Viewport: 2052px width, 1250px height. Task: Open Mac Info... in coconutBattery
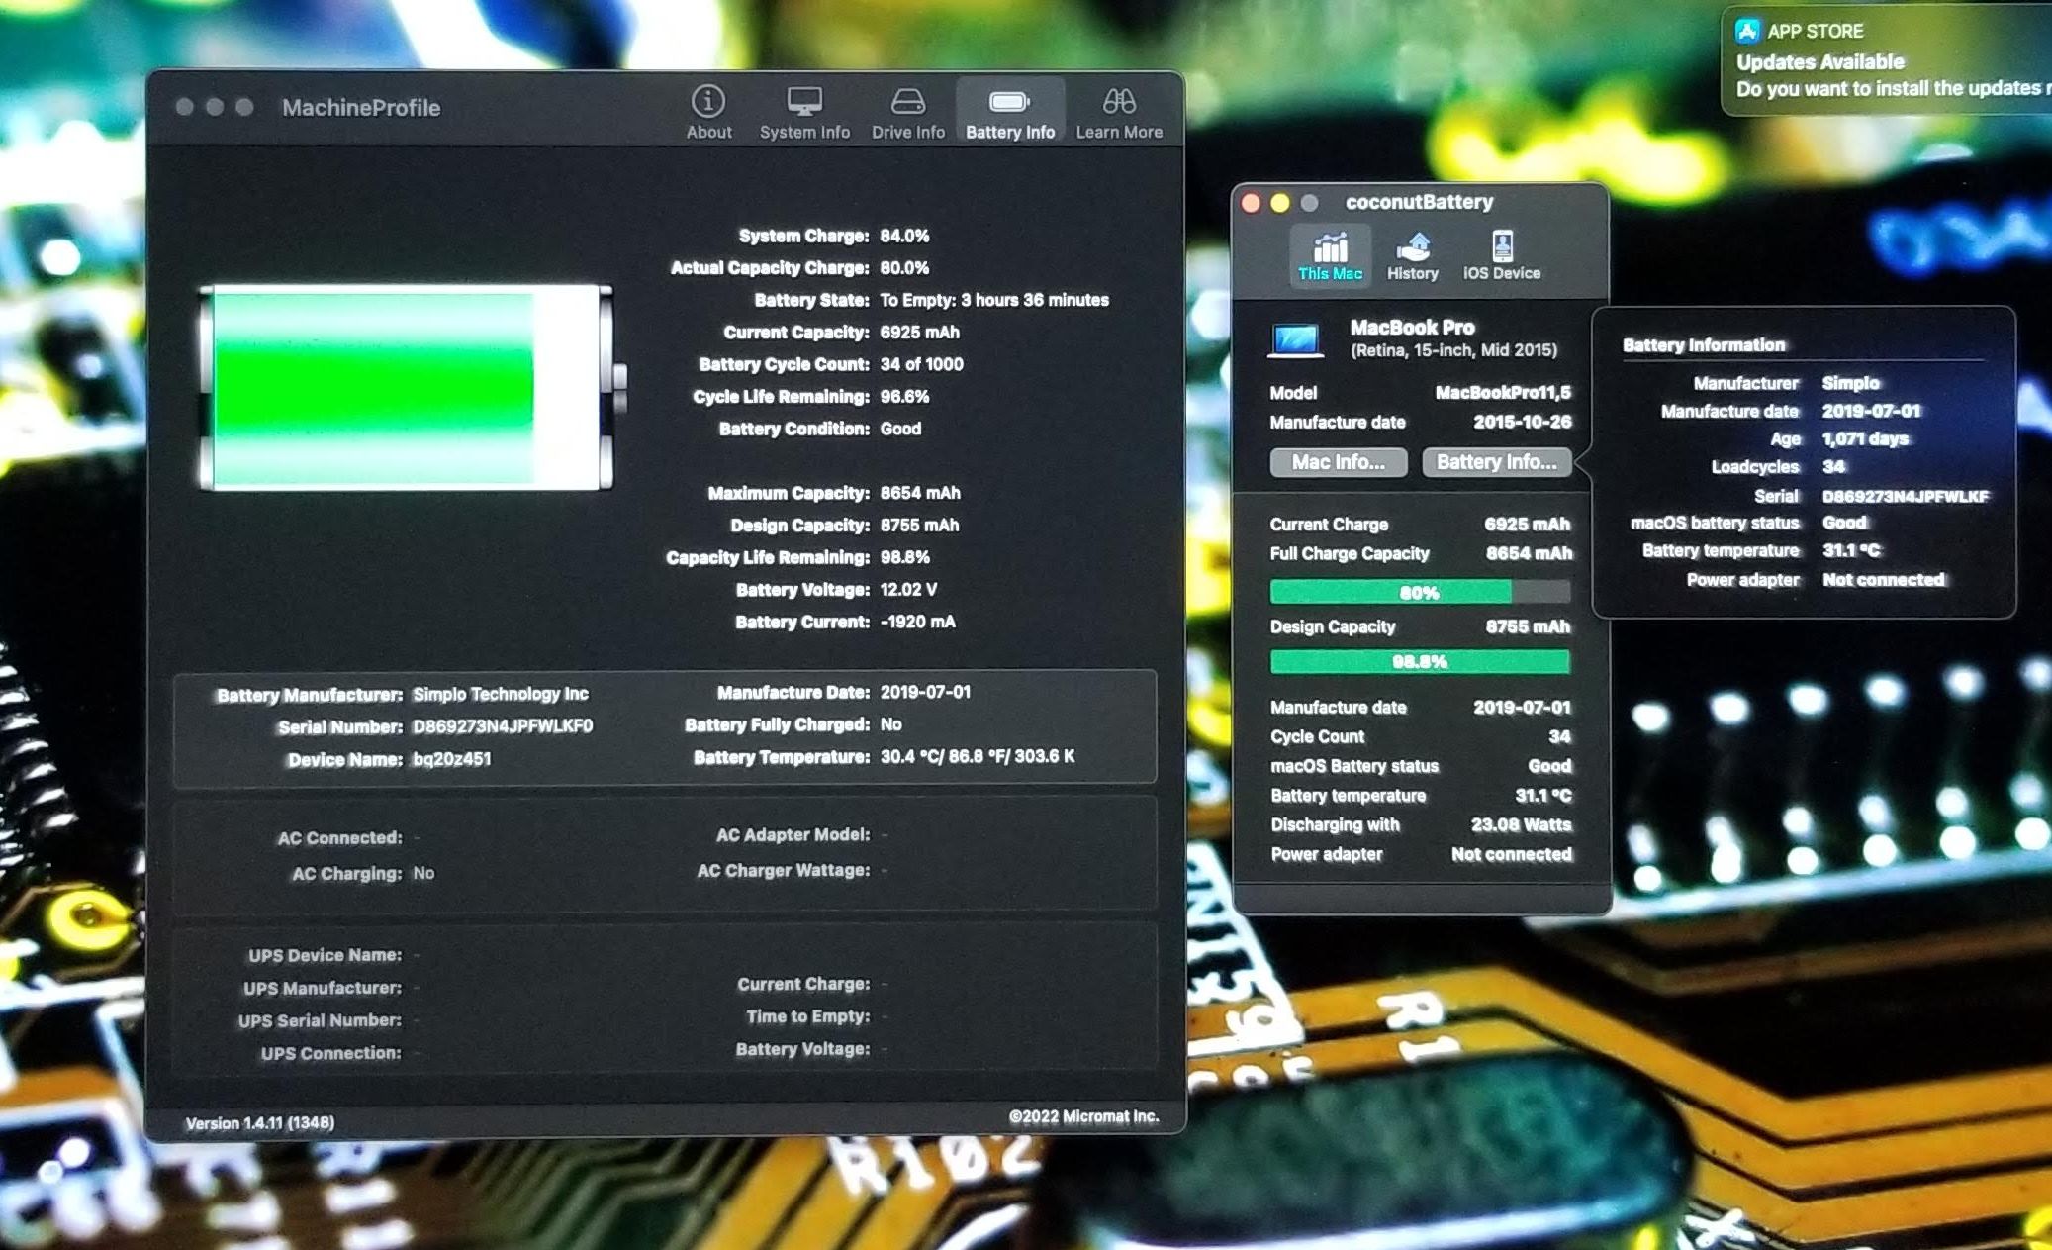(x=1338, y=462)
